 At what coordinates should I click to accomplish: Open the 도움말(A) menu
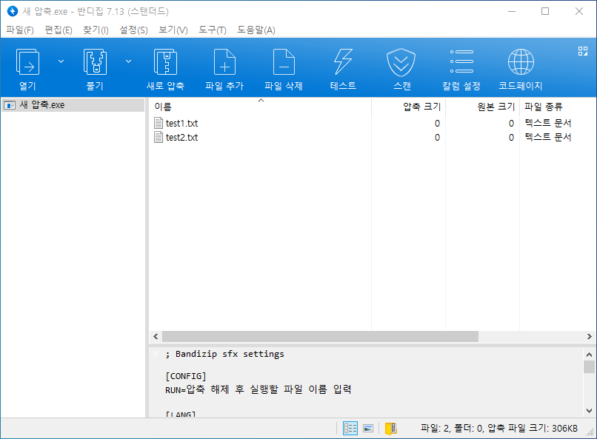coord(256,30)
